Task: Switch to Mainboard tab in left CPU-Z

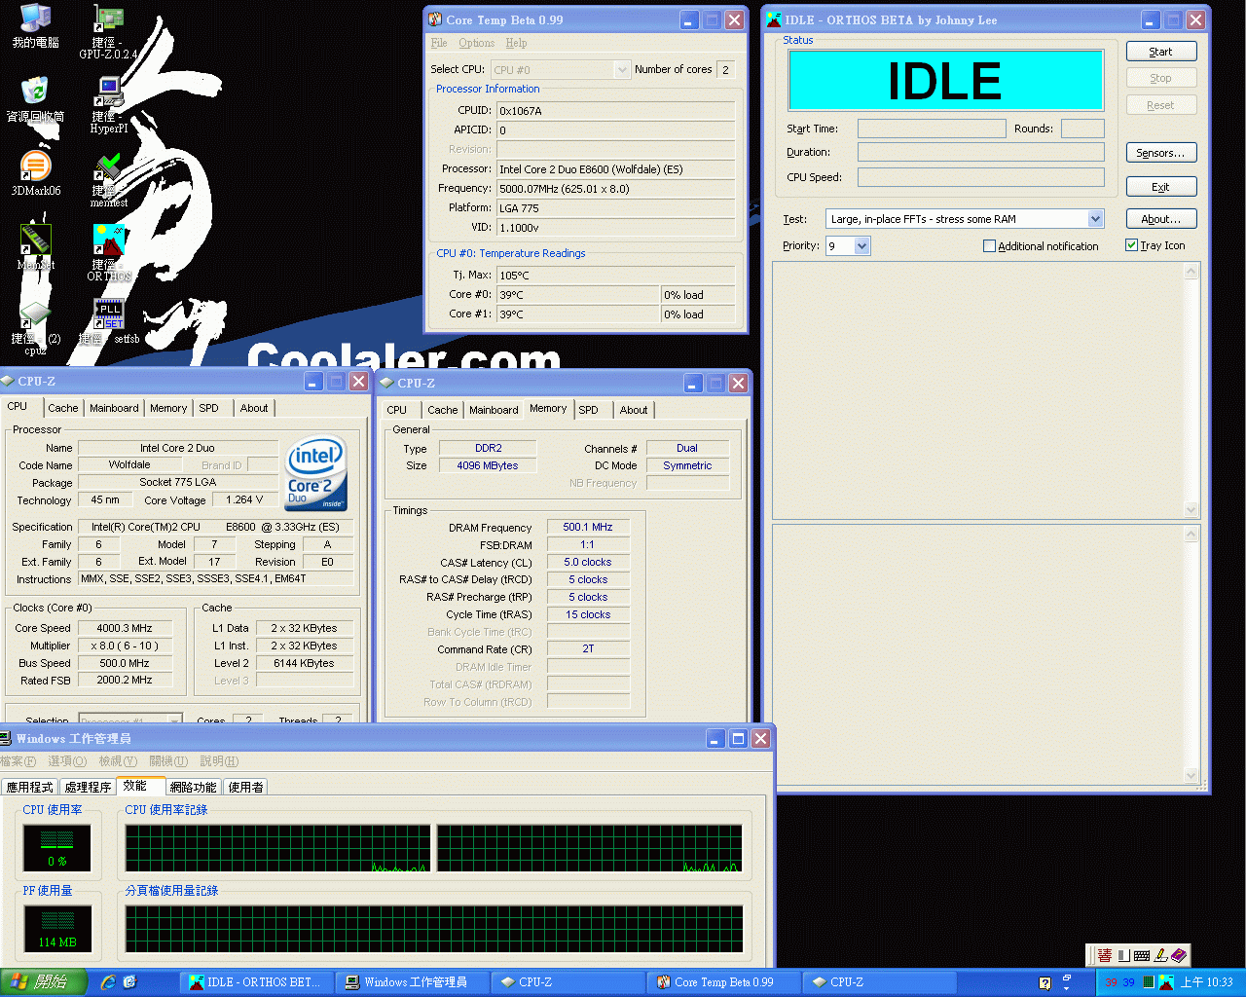Action: pos(114,408)
